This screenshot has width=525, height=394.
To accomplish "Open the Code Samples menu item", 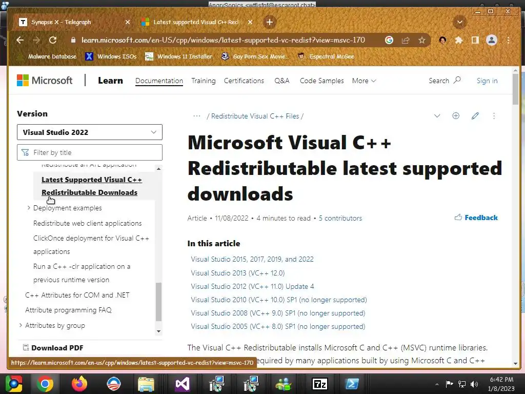I will coord(322,81).
